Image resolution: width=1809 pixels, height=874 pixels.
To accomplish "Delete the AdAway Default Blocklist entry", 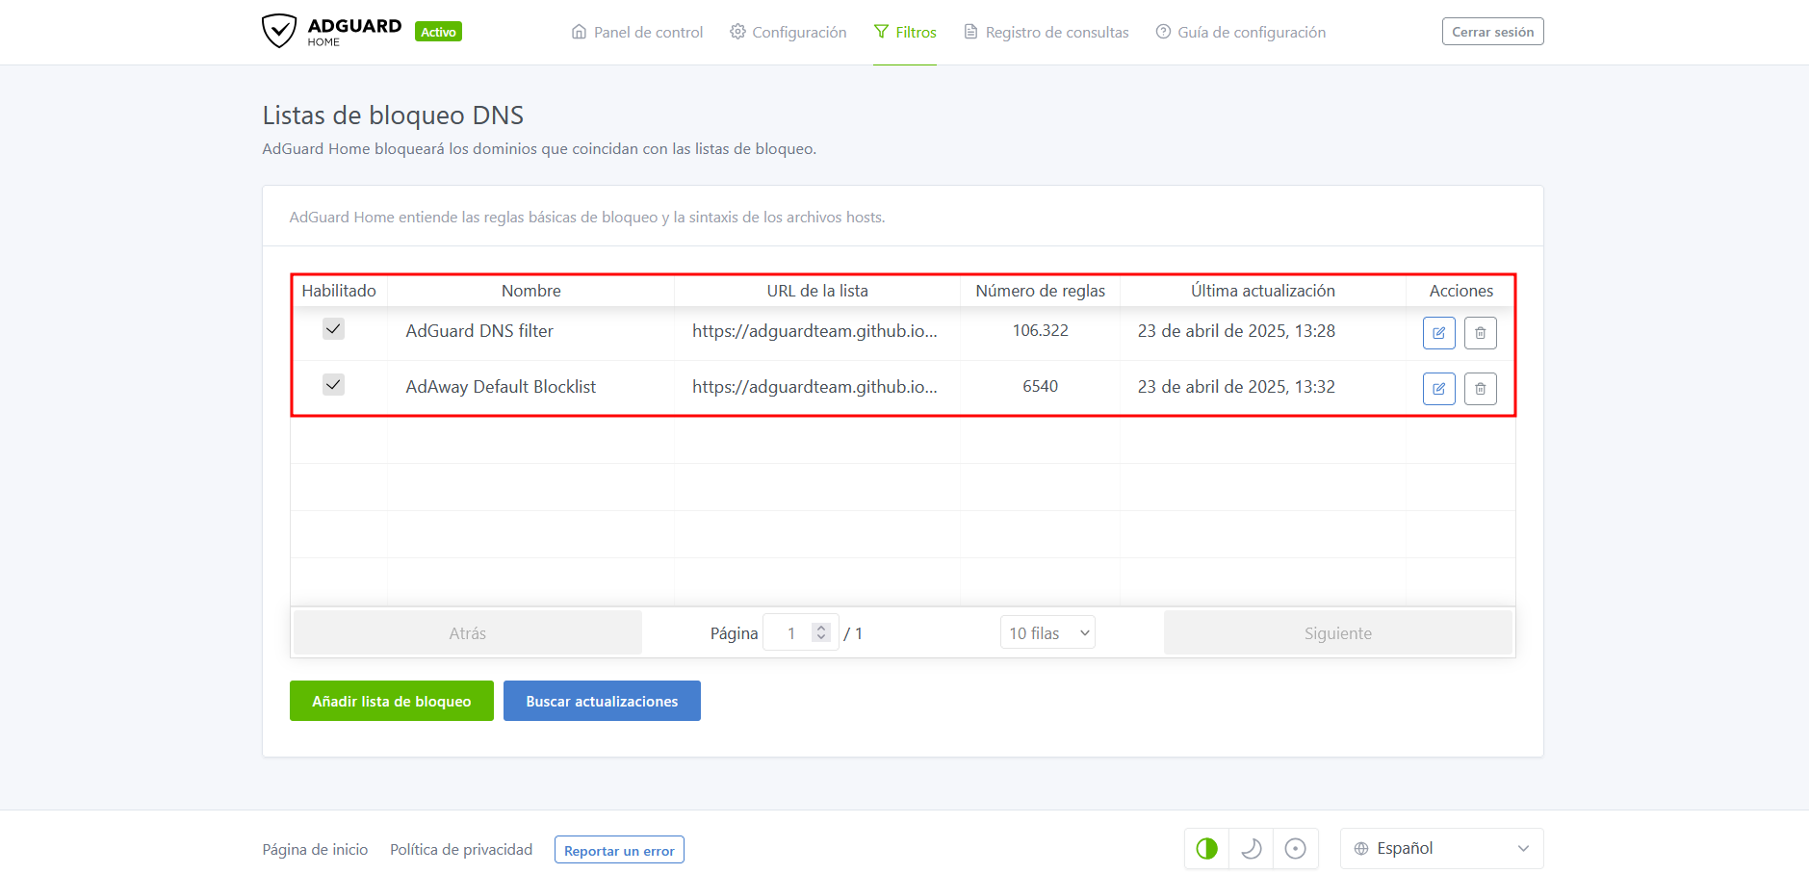I will pos(1480,389).
